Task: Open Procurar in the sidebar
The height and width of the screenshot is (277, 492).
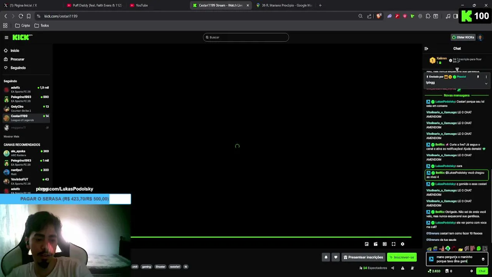Action: 14,59
